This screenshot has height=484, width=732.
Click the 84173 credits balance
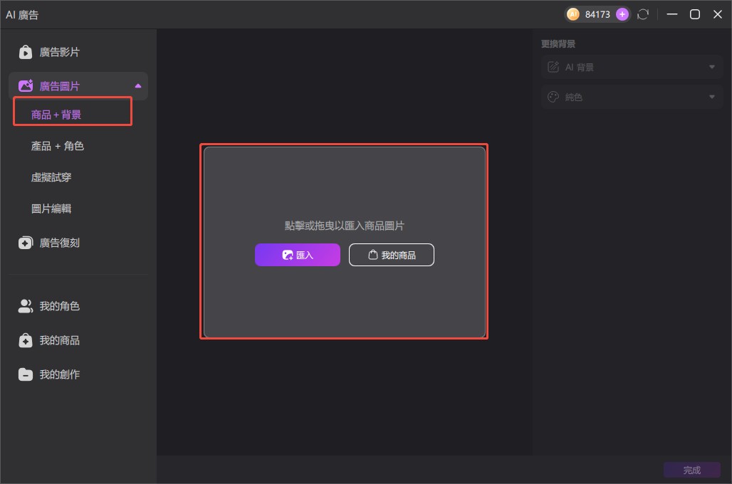(x=597, y=14)
